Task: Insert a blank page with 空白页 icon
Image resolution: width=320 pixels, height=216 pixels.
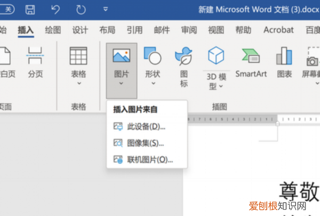Action: point(5,56)
